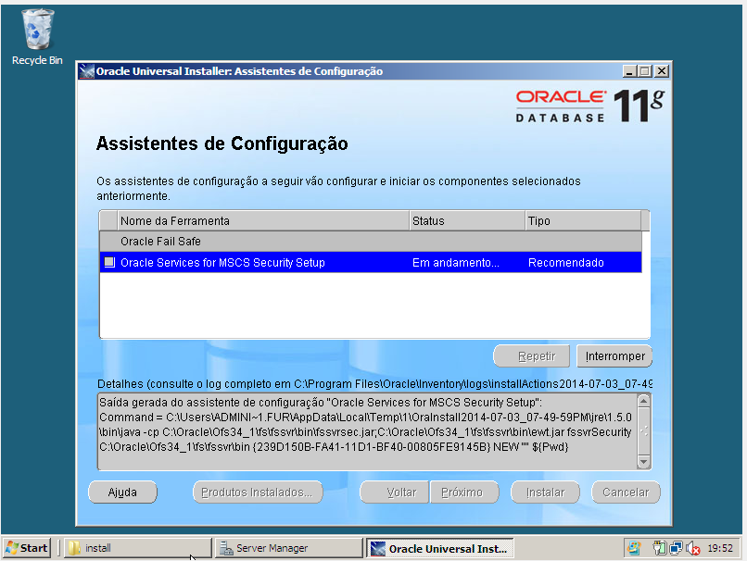Open help with the Ajuda button
747x561 pixels.
pos(122,492)
